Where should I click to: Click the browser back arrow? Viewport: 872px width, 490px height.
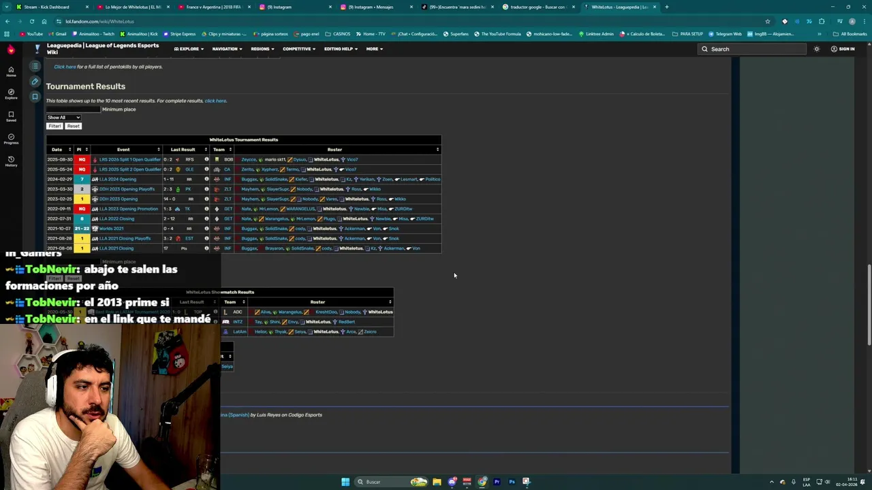tap(7, 21)
